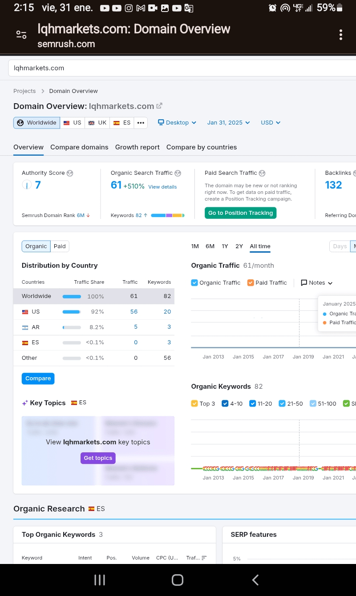
Task: Select the 1Y time range tab
Action: click(225, 246)
